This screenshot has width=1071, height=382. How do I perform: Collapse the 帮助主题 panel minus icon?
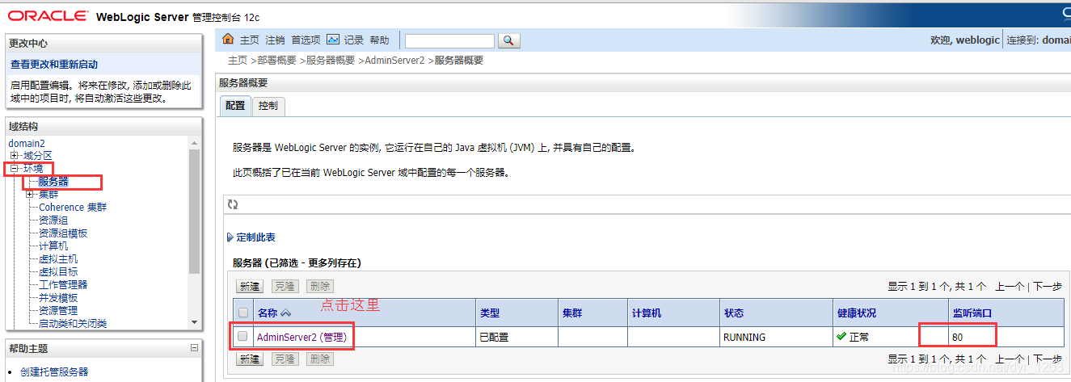point(194,348)
